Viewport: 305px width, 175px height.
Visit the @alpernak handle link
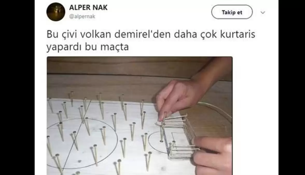pos(82,17)
